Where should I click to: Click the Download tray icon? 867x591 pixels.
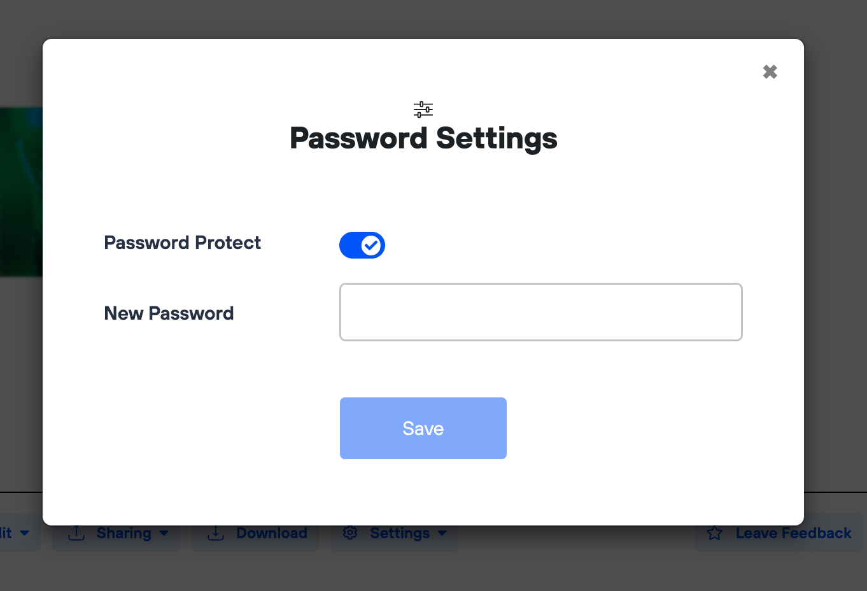coord(216,533)
